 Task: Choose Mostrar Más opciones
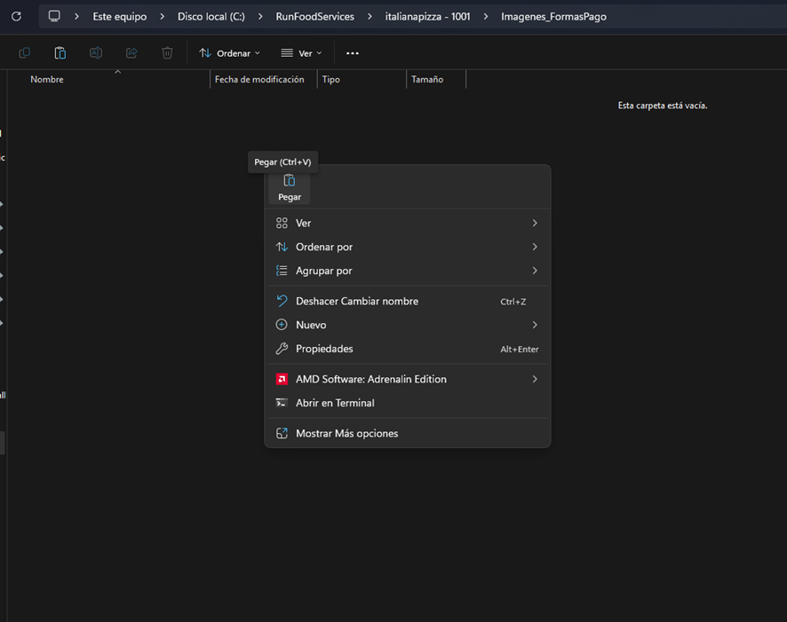tap(407, 434)
